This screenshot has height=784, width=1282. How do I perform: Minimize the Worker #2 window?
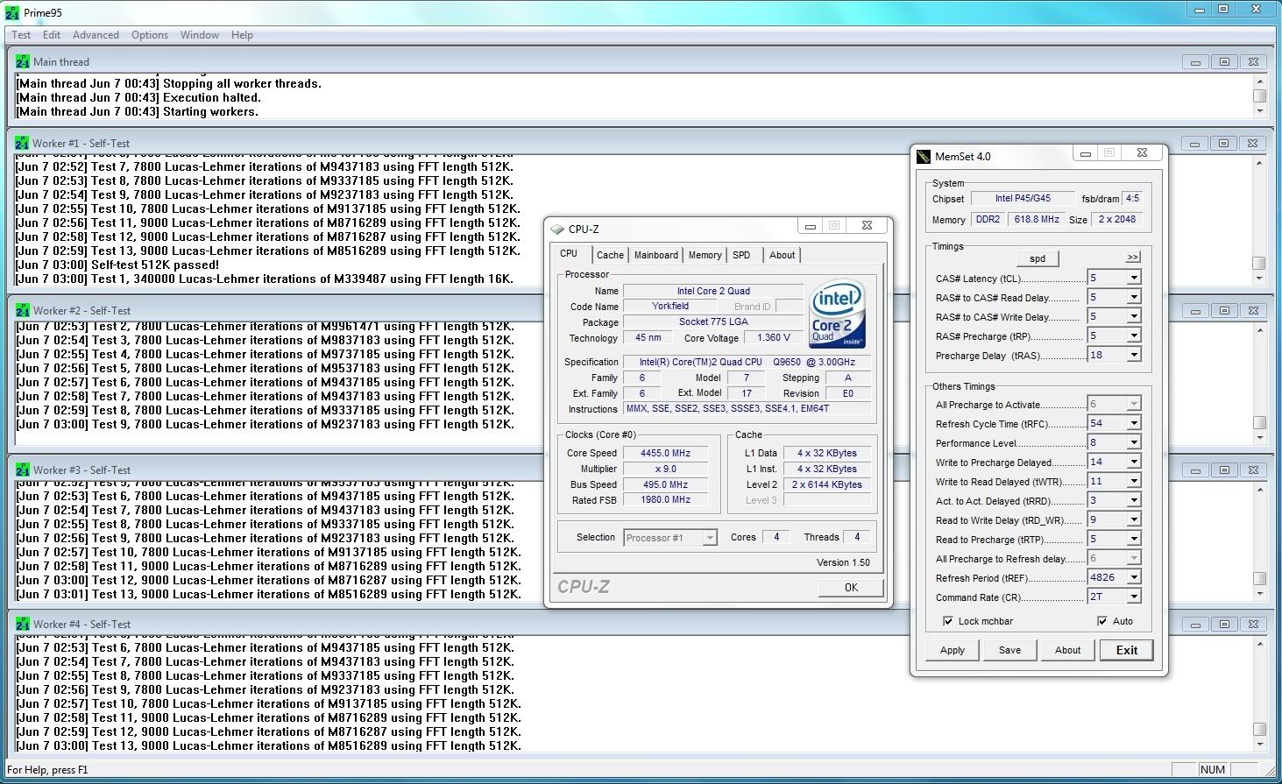1195,310
